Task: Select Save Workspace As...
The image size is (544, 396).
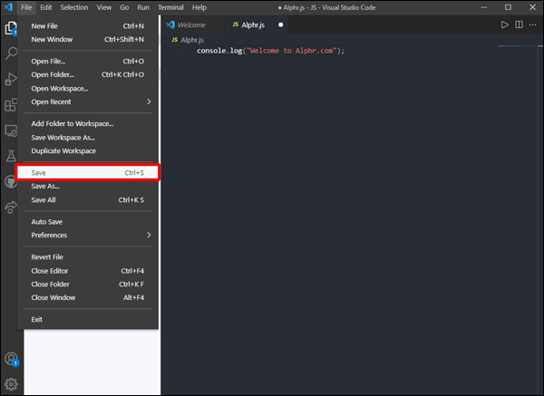Action: click(x=88, y=138)
